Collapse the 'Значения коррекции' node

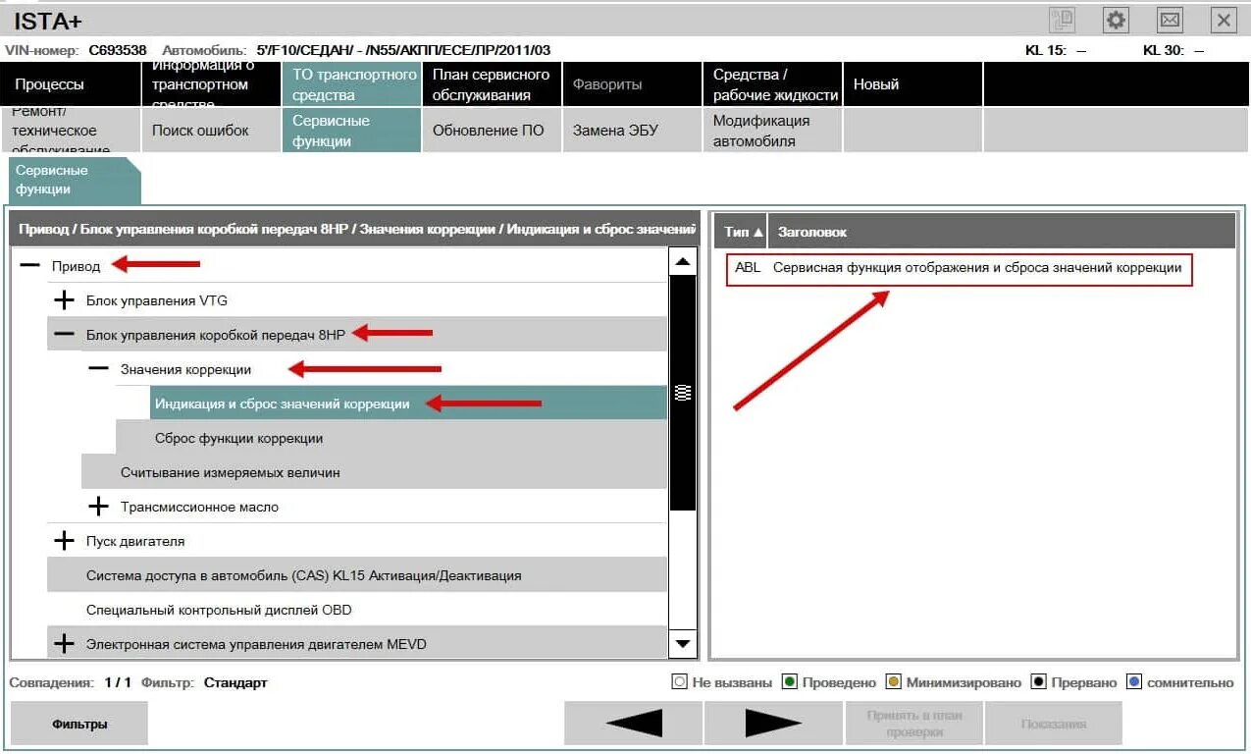tap(98, 369)
